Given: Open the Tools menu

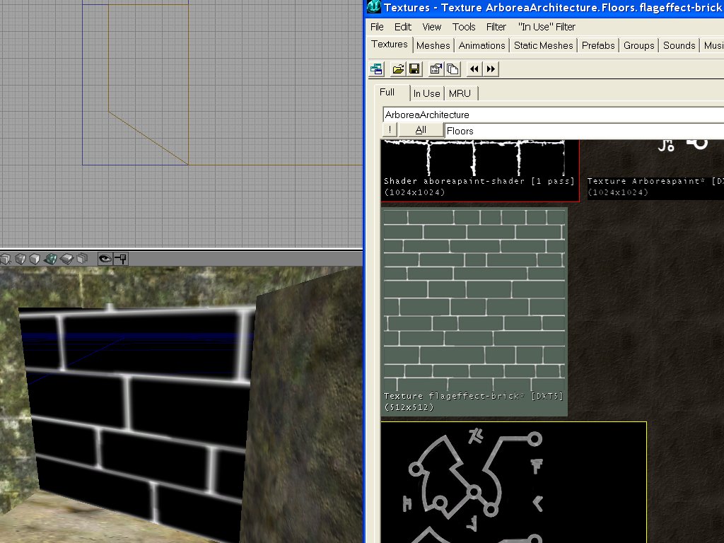Looking at the screenshot, I should pyautogui.click(x=464, y=27).
